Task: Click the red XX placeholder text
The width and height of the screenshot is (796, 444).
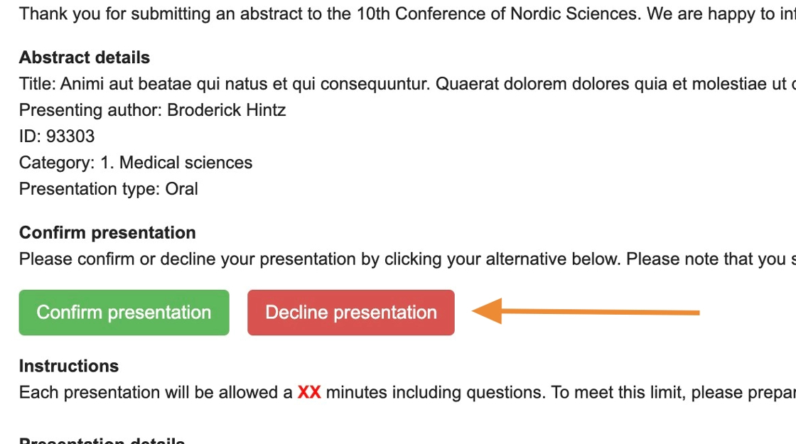Action: pos(309,392)
